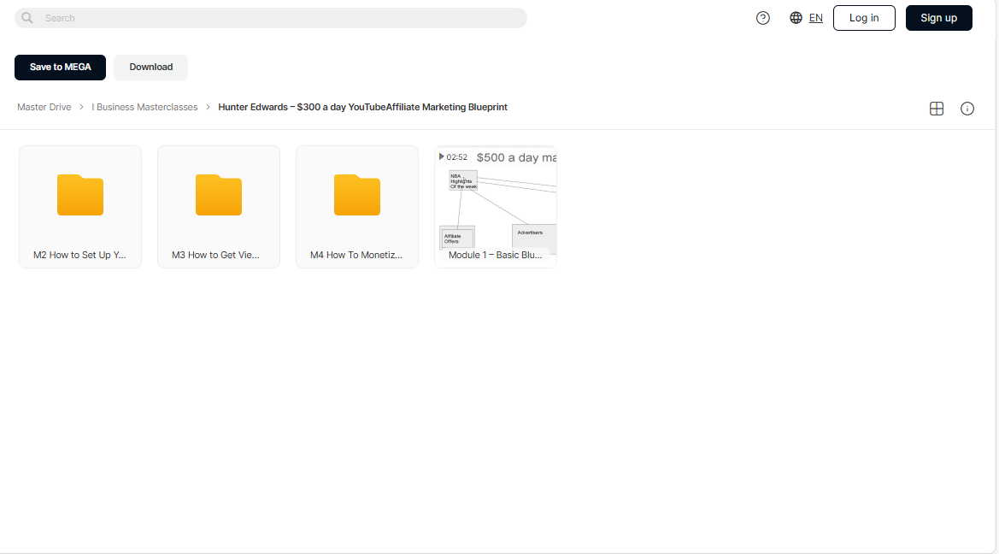Click the Download button
This screenshot has width=999, height=554.
[151, 67]
